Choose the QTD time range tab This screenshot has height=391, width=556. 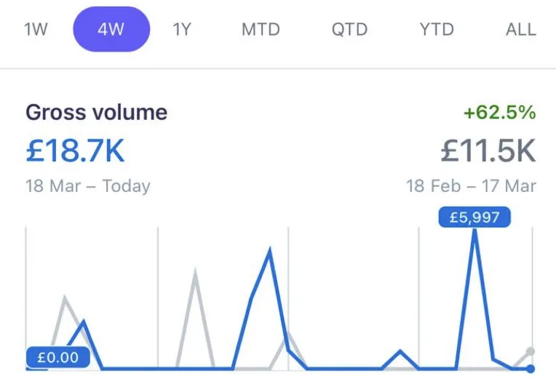pos(349,29)
